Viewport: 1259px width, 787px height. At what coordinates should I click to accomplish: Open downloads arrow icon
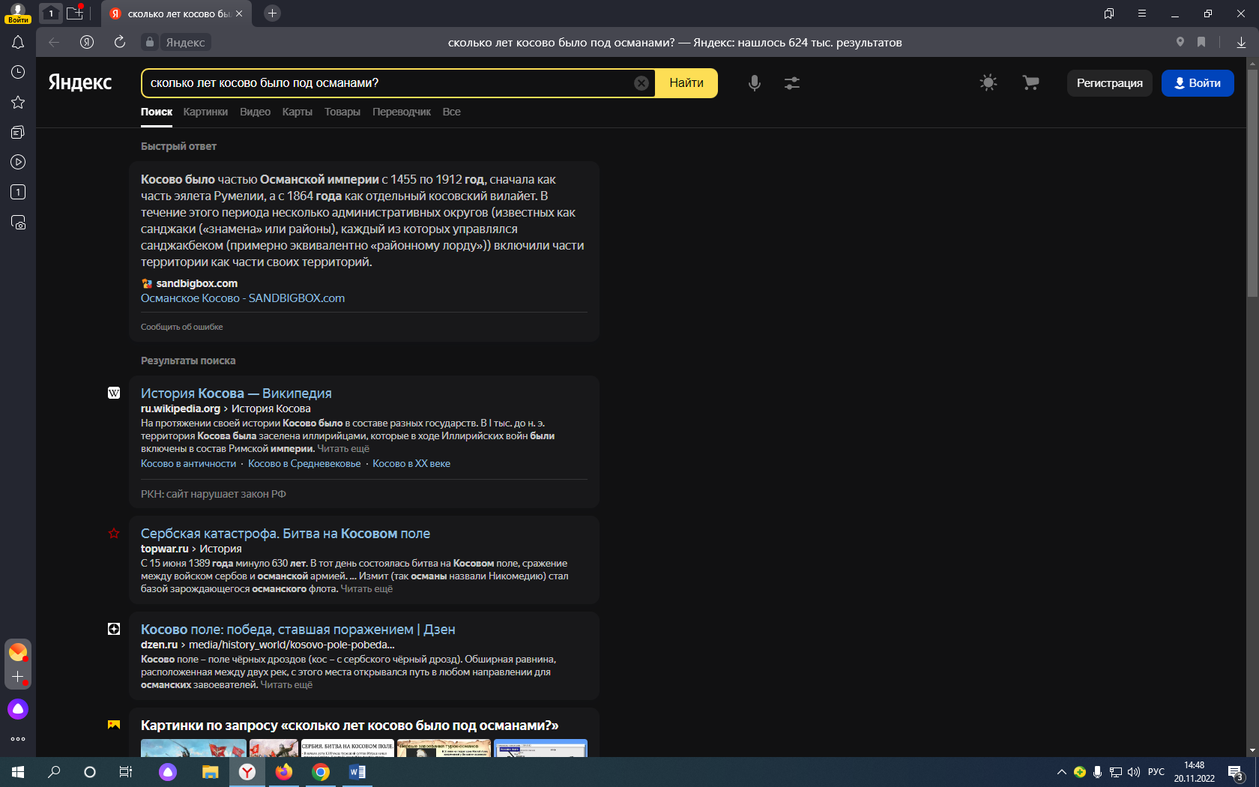click(x=1241, y=43)
